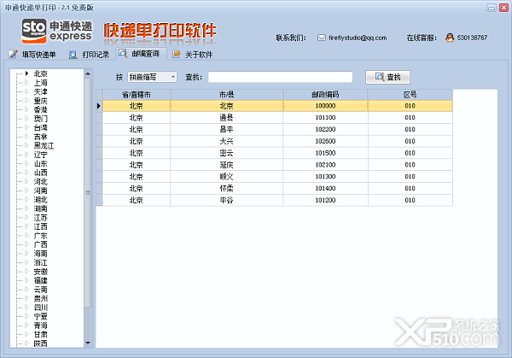Select 浙江 in the province tree
512x358 pixels.
[40, 262]
